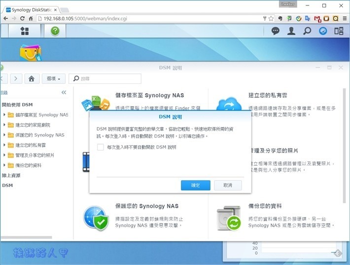This screenshot has height=265, width=350.
Task: Dismiss the dialog with 取消
Action: tap(228, 185)
